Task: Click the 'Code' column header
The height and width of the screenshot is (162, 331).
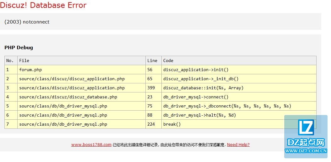Action: [239, 61]
